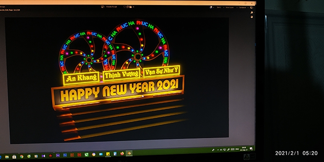Toggle fake user shield for Render Result
The width and height of the screenshot is (324, 162).
[x=125, y=7]
